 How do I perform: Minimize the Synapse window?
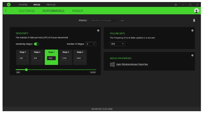(x=183, y=5)
